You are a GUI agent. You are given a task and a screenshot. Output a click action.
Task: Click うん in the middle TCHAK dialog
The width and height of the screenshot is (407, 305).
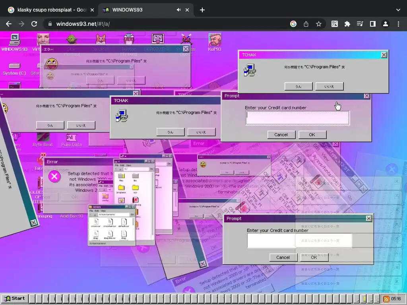(170, 132)
